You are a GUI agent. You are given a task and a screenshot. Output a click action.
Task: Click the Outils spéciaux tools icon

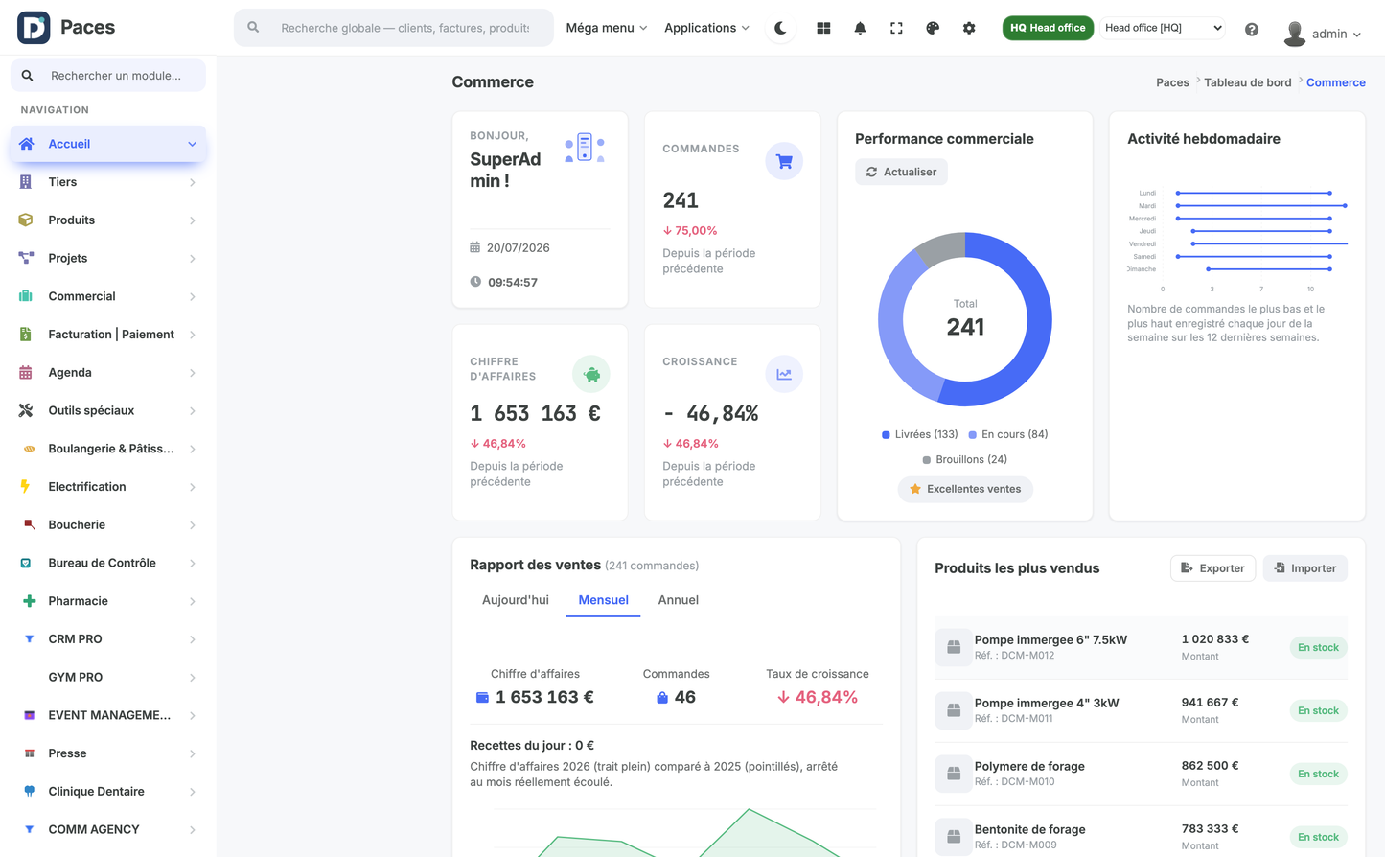tap(26, 410)
